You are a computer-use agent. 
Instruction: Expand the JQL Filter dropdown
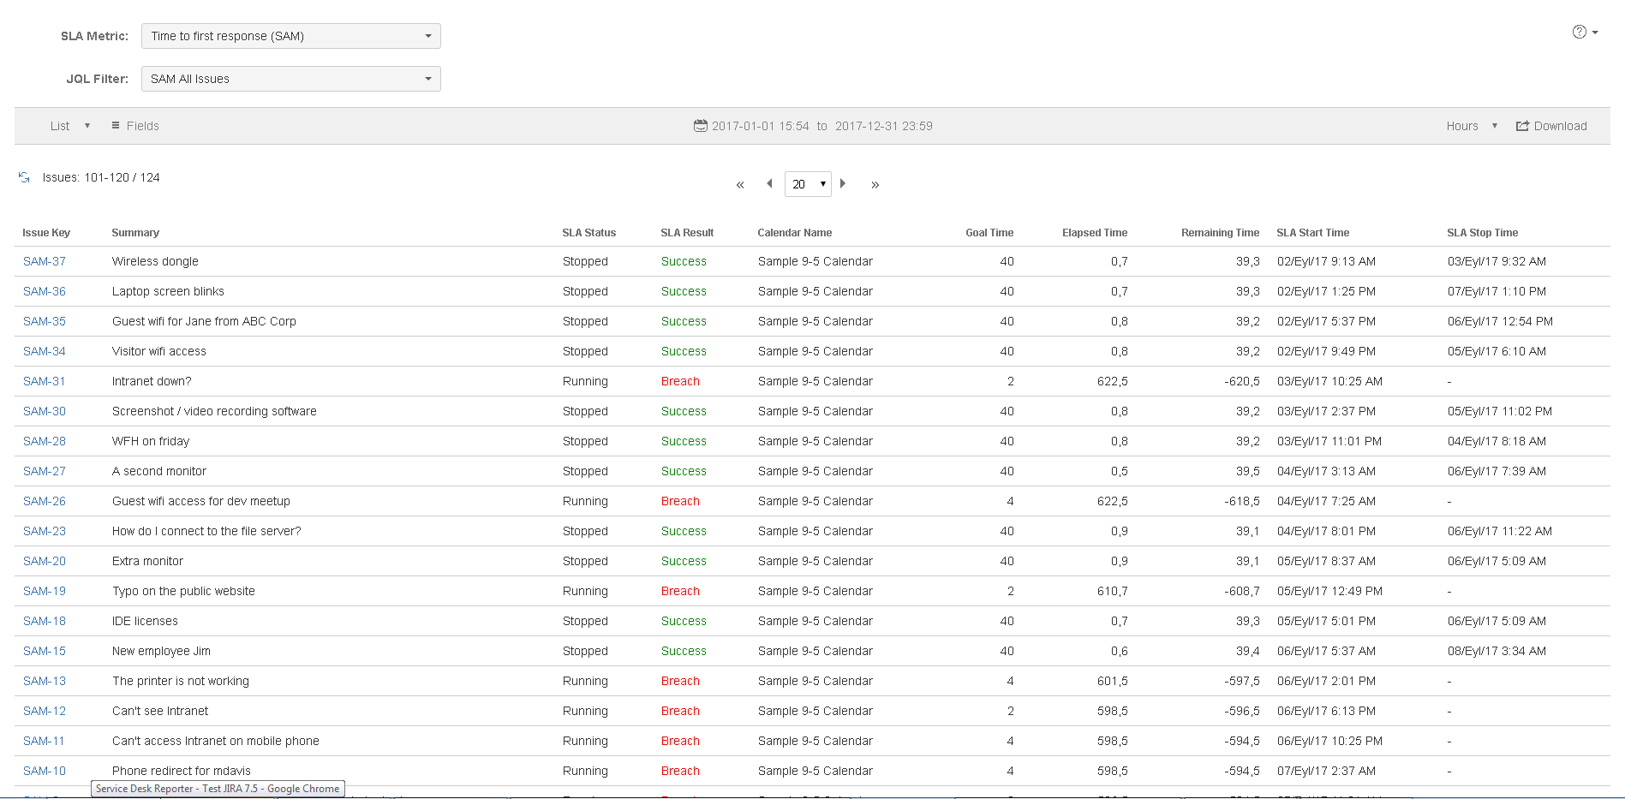click(290, 79)
